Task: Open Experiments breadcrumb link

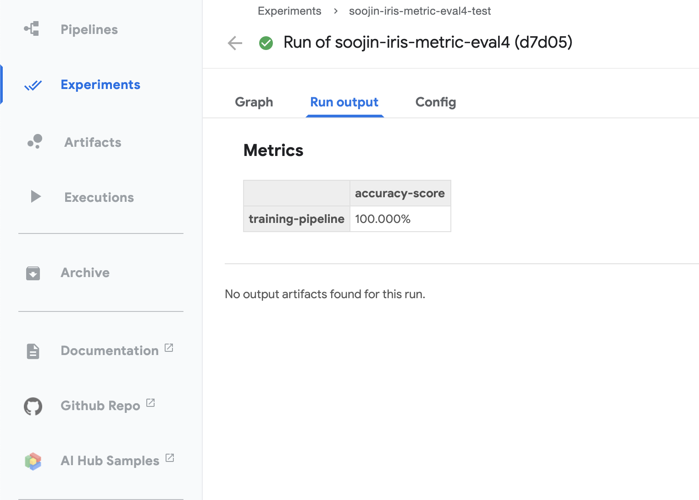Action: [x=289, y=11]
